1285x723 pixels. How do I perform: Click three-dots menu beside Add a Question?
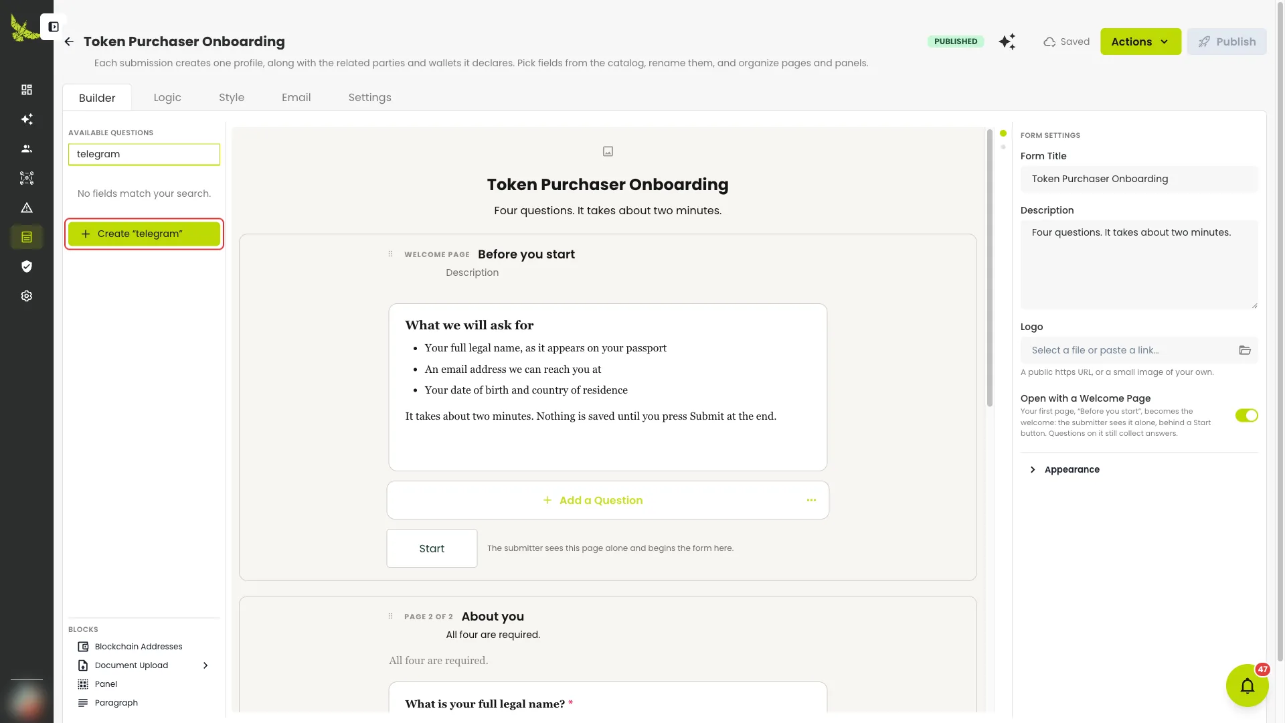[x=811, y=500]
